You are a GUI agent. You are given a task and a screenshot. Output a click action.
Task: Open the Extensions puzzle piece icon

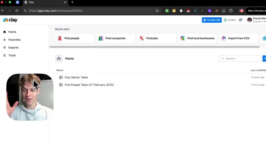(x=231, y=11)
